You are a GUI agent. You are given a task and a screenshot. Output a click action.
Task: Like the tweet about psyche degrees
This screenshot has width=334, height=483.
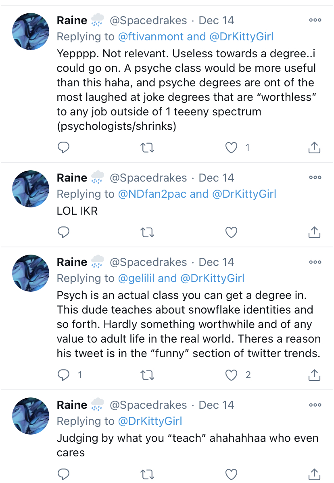[x=231, y=148]
